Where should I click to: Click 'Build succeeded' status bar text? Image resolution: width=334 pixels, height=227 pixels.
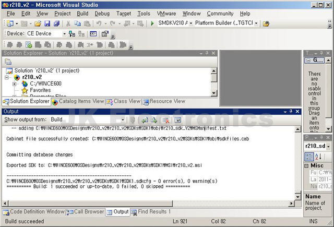pyautogui.click(x=25, y=221)
